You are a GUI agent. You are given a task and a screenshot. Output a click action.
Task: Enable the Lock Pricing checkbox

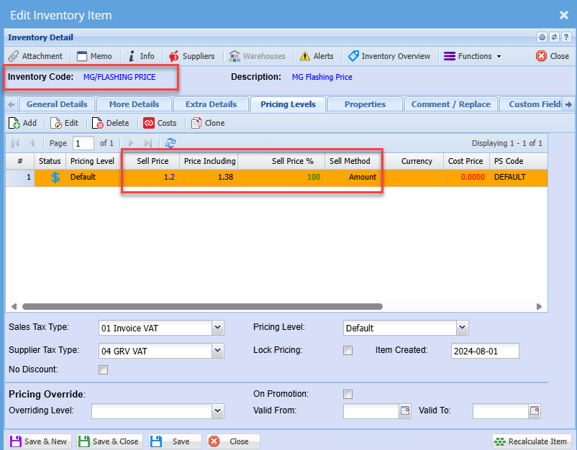(348, 351)
